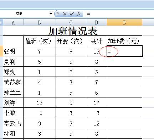Click 郑爽's 开会 value 2
Viewport: 154px width, 140px height.
[x=71, y=72]
